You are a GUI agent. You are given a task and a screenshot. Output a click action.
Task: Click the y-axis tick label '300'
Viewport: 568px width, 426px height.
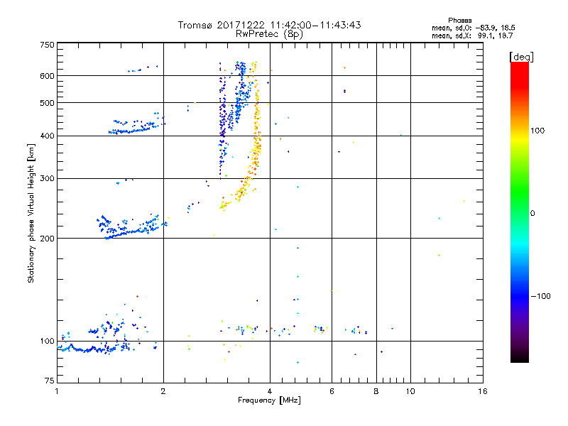(47, 179)
